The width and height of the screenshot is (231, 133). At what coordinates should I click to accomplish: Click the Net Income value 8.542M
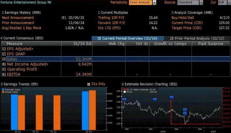85,64
